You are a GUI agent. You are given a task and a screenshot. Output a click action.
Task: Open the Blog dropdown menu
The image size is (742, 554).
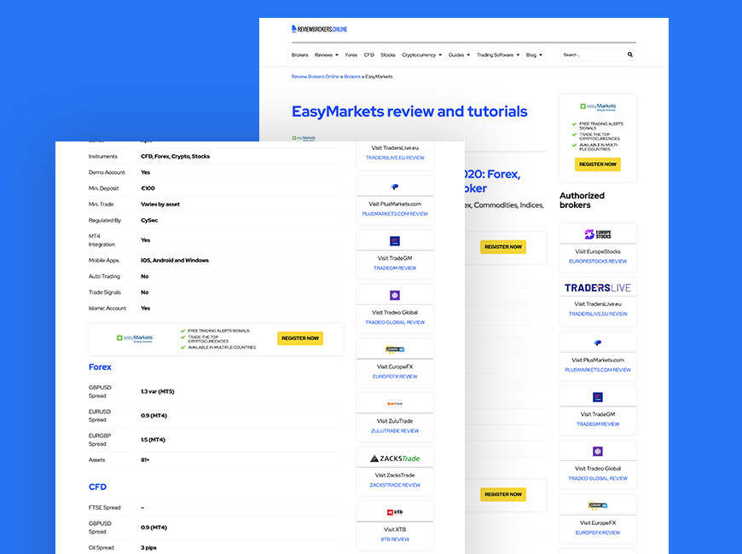(534, 55)
